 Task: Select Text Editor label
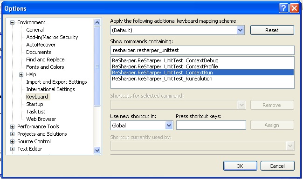click(30, 149)
